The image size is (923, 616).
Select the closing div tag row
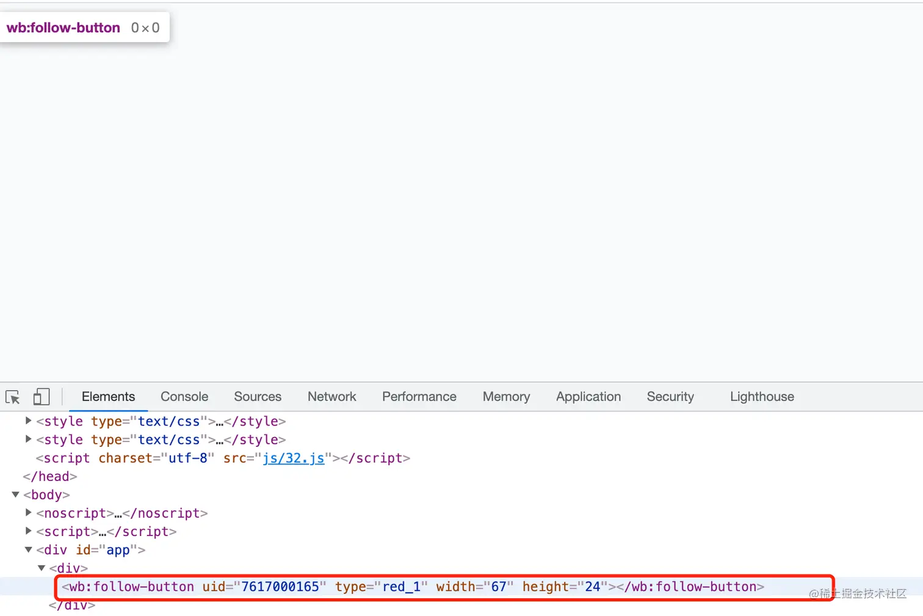[x=461, y=606]
